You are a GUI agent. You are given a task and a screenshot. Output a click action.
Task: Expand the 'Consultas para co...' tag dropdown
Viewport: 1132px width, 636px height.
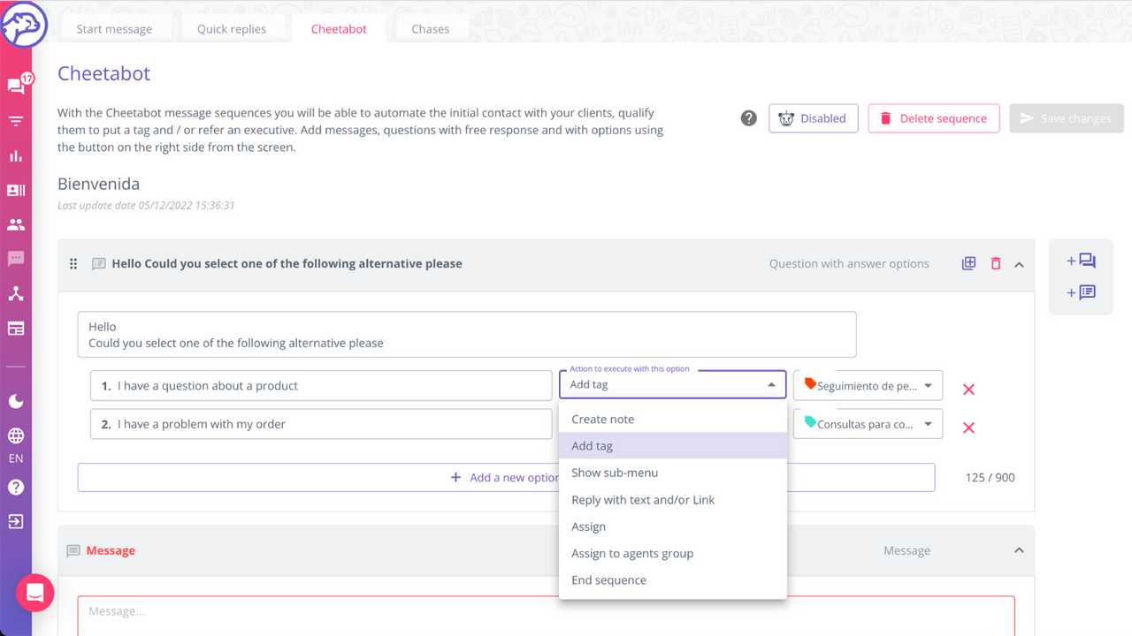tap(867, 423)
